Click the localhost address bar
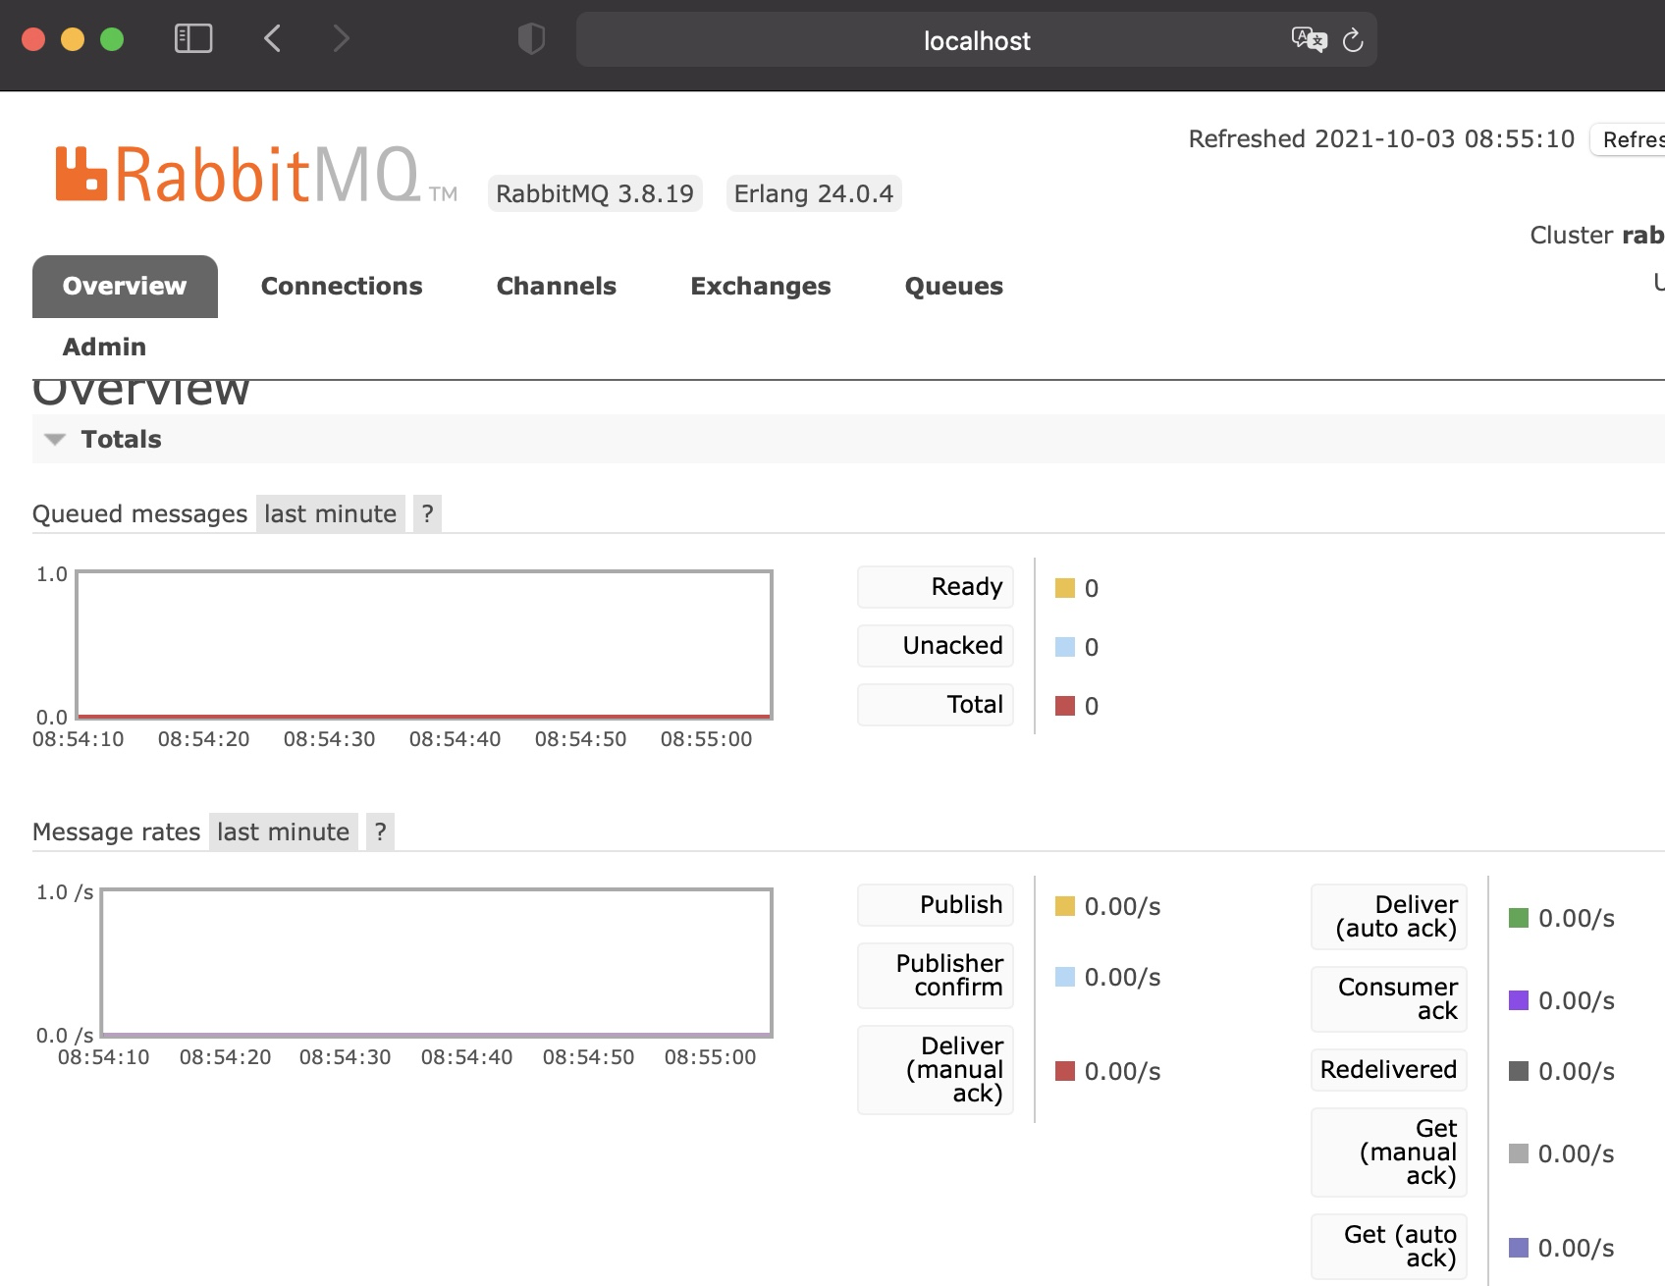The width and height of the screenshot is (1665, 1286). pos(975,40)
